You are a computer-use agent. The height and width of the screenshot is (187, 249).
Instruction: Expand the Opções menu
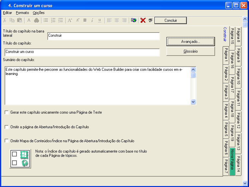coord(39,13)
